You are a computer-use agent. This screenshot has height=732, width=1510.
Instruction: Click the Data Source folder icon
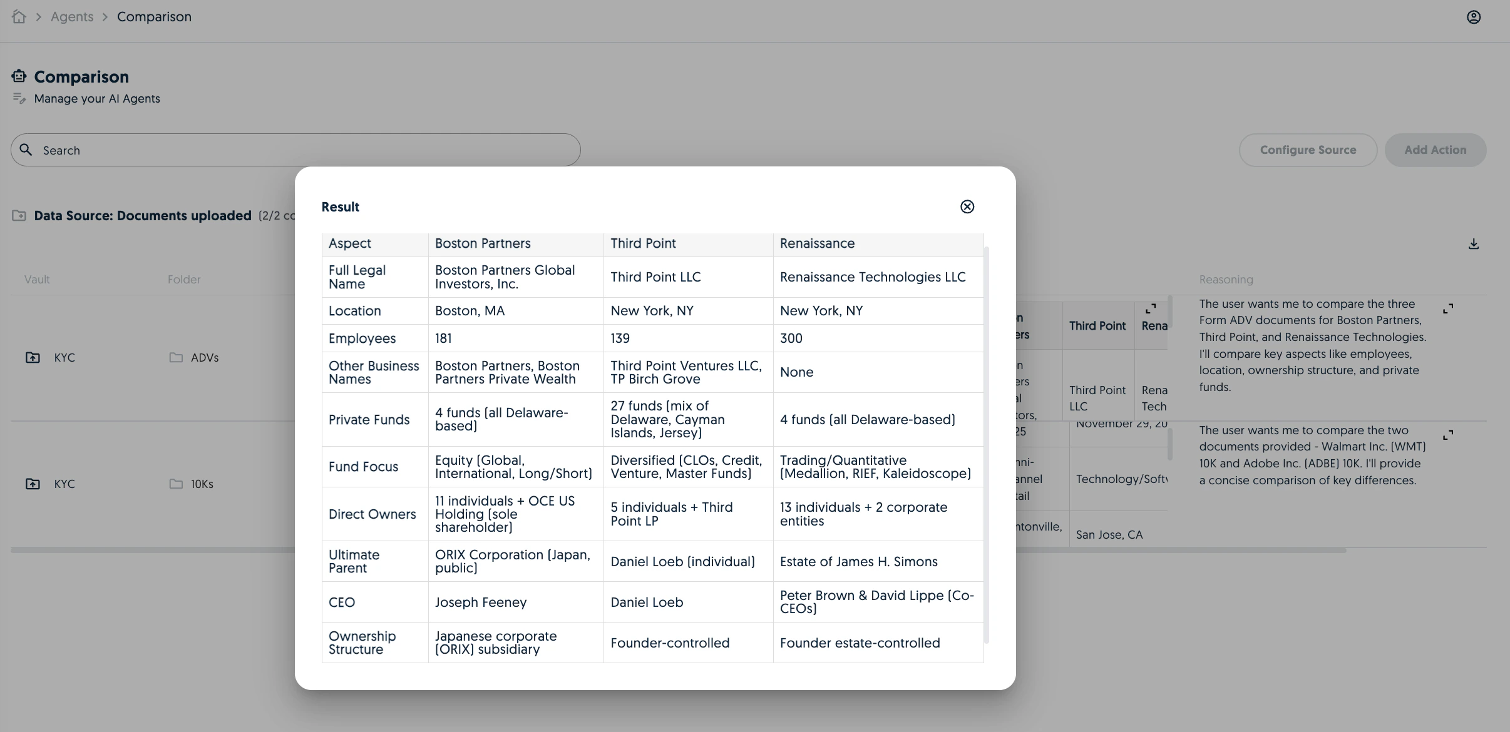pyautogui.click(x=19, y=215)
